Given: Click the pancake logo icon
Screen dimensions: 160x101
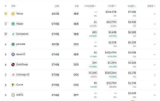Looking at the screenshot, I should [x=13, y=44].
